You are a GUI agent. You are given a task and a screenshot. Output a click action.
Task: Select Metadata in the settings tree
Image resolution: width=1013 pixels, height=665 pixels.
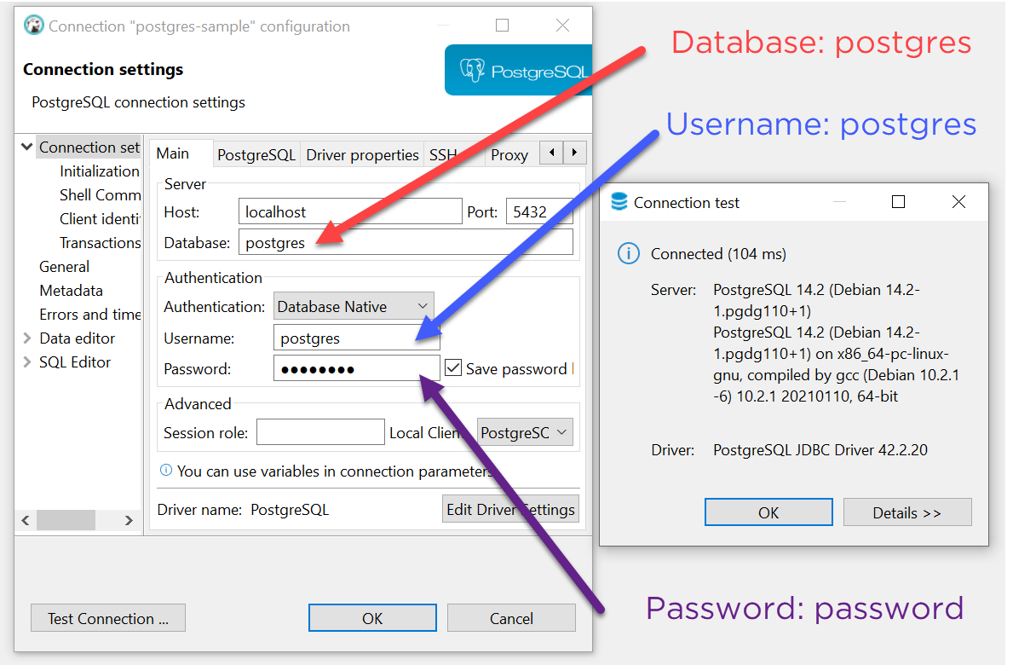point(71,291)
